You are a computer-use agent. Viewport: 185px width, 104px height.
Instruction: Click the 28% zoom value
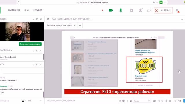pyautogui.click(x=155, y=101)
